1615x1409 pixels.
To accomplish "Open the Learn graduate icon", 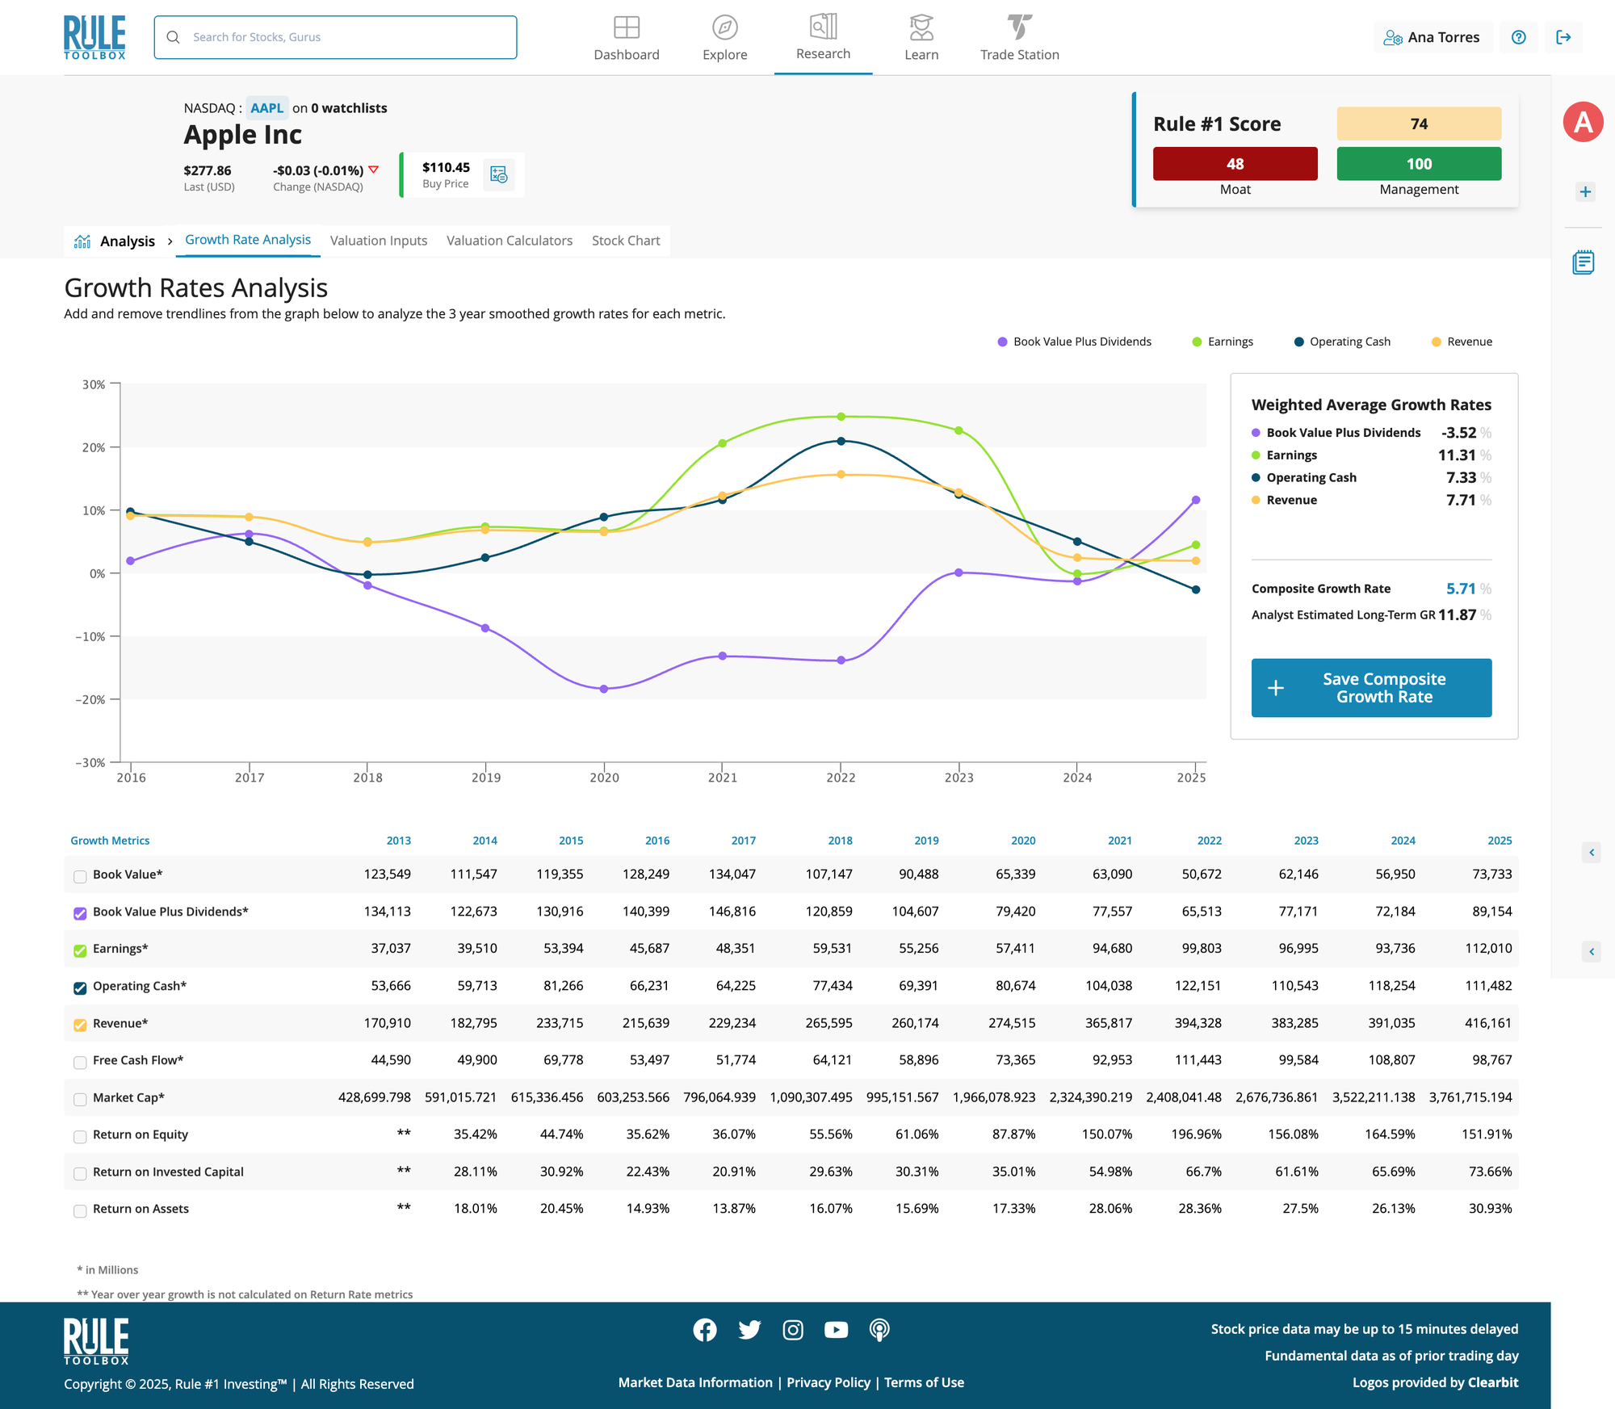I will tap(921, 27).
